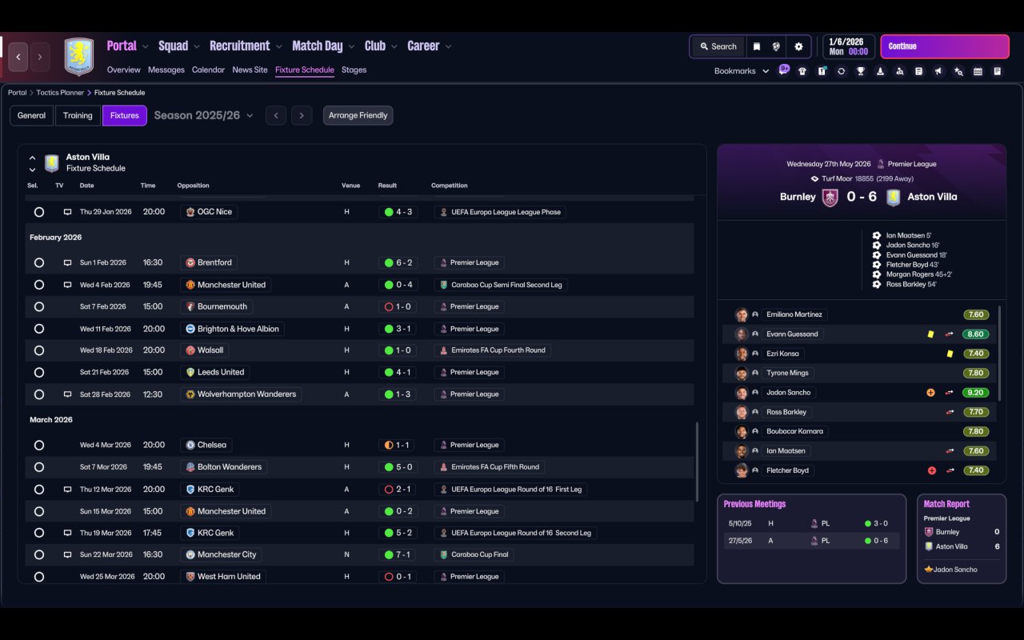Click the Portal breadcrumb link

tap(18, 93)
